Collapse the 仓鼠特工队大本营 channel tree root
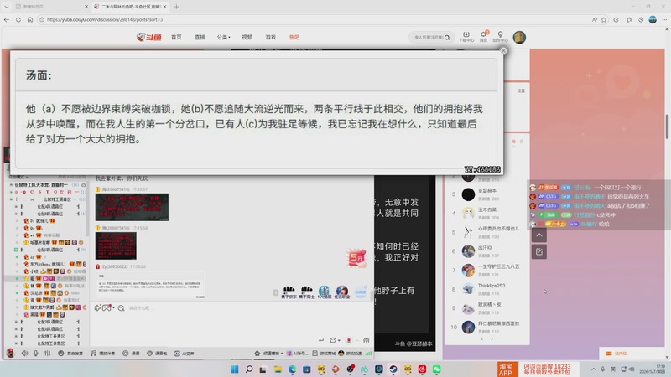 pos(11,184)
